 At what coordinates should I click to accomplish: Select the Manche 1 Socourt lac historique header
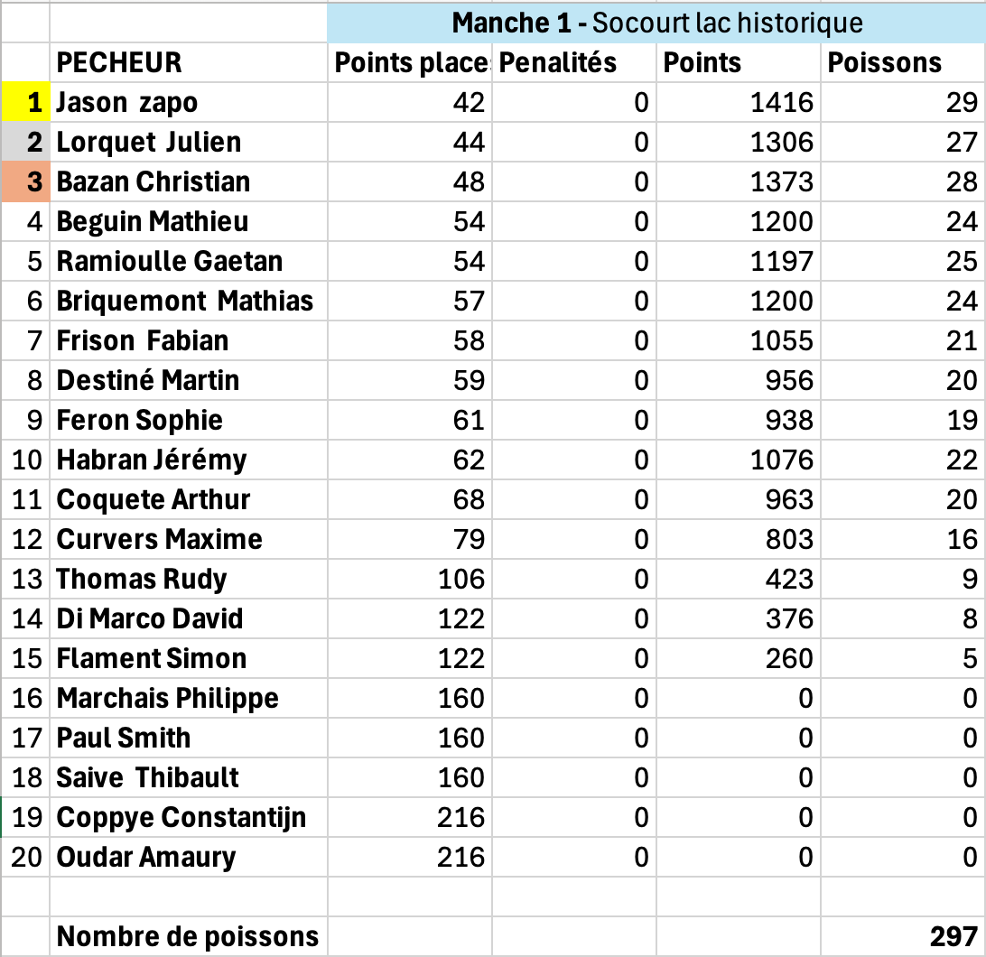[656, 23]
